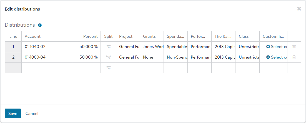Viewport: 306px width, 123px height.
Task: Click split icon in empty row
Action: pyautogui.click(x=108, y=68)
